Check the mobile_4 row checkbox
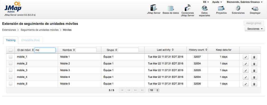The width and height of the screenshot is (267, 105). tap(11, 77)
